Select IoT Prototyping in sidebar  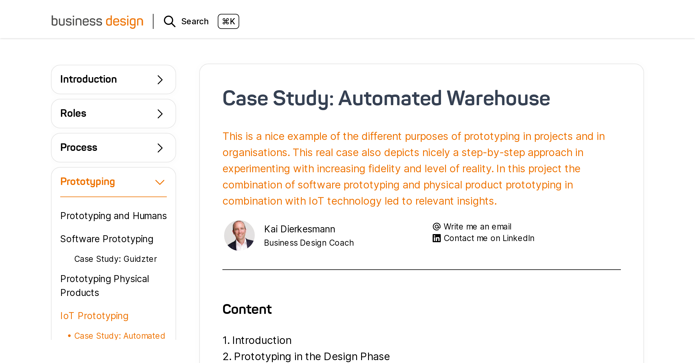pyautogui.click(x=94, y=316)
